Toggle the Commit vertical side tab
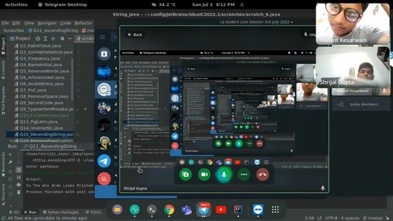 click(x=3, y=71)
